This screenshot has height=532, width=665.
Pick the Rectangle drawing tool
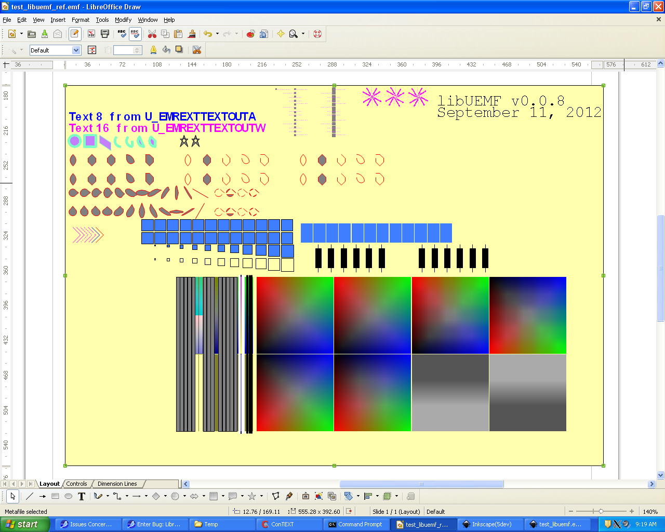tap(55, 496)
